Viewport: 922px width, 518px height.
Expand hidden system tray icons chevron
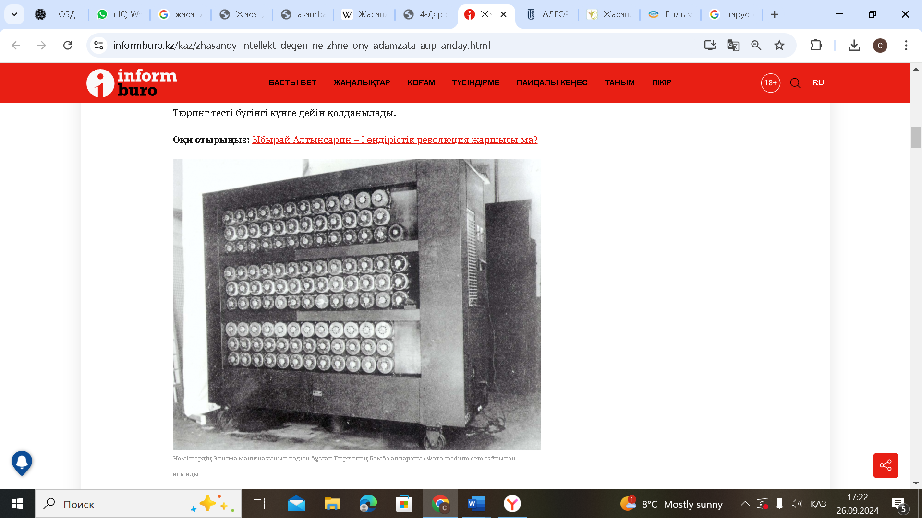pyautogui.click(x=745, y=504)
